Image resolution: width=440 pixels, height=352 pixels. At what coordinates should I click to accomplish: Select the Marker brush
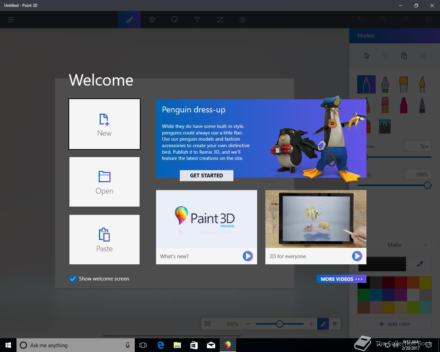[366, 84]
